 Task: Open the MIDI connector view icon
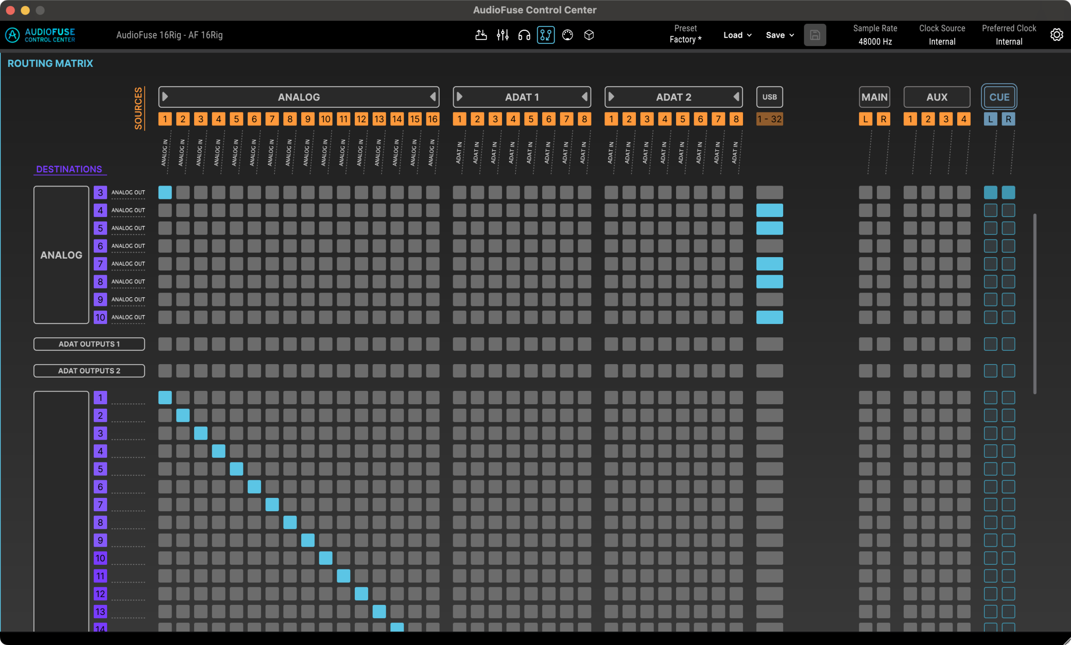coord(567,35)
